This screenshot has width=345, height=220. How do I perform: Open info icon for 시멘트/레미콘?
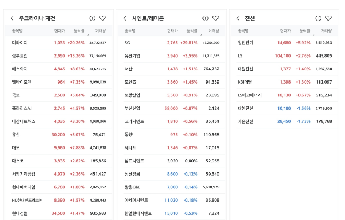tap(205, 18)
